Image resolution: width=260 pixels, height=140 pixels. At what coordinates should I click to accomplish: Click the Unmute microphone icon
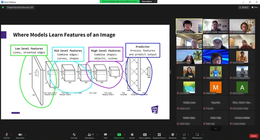tap(6, 135)
